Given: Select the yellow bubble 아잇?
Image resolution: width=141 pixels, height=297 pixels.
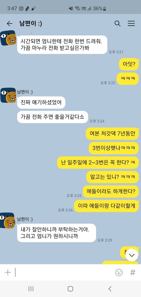Looking at the screenshot, I should (129, 64).
